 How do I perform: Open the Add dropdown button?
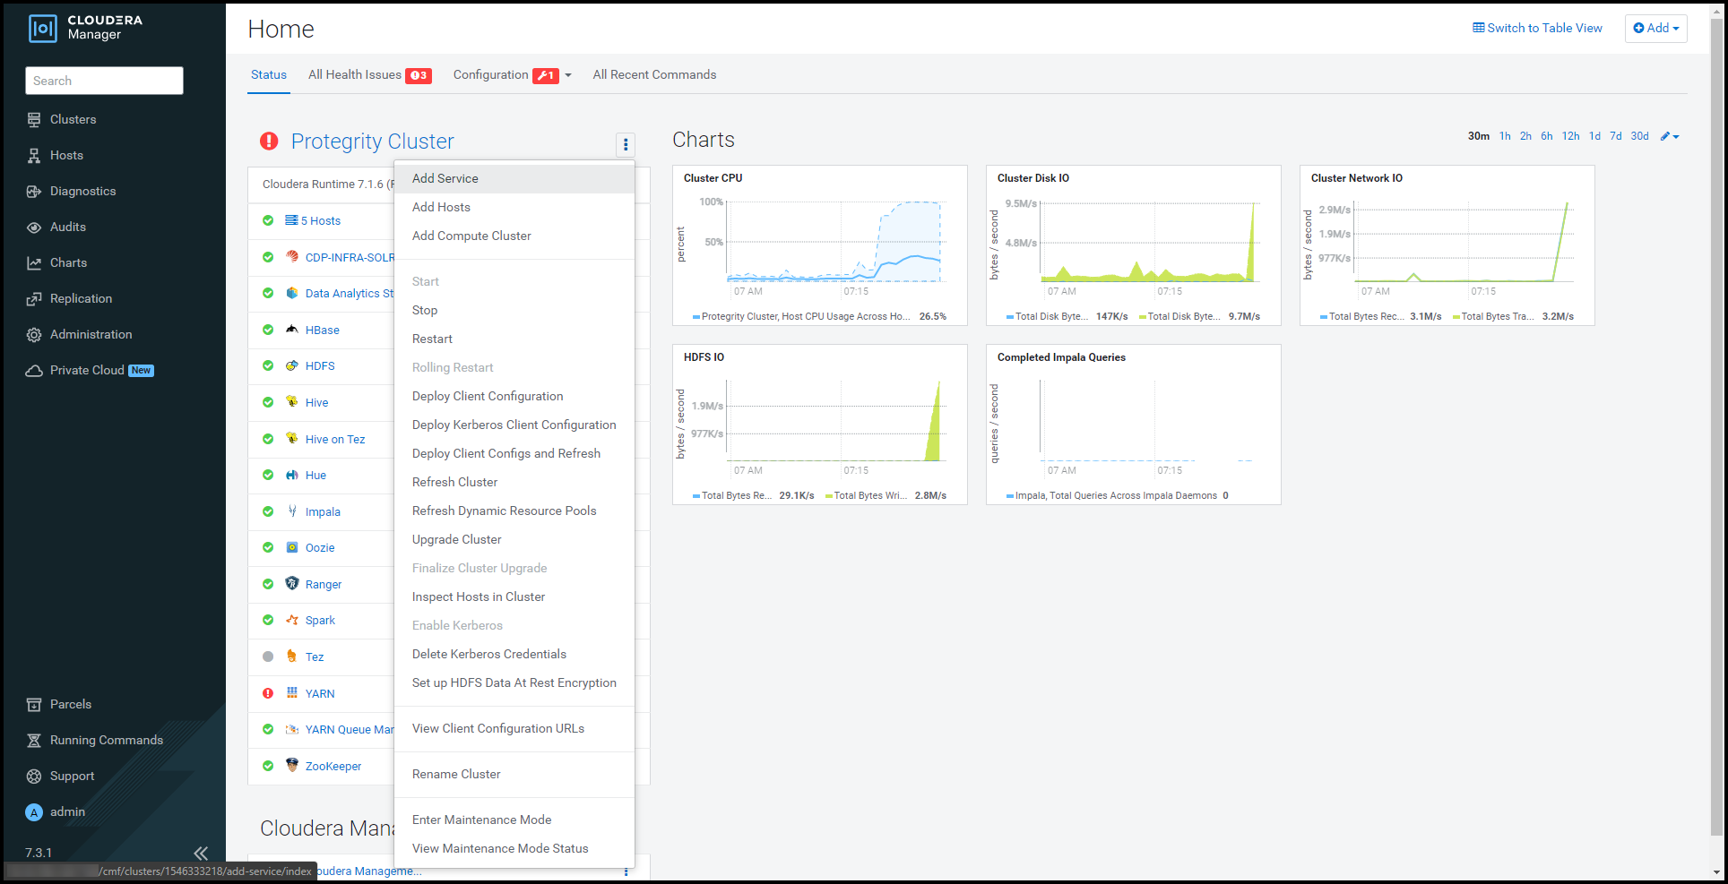point(1655,29)
